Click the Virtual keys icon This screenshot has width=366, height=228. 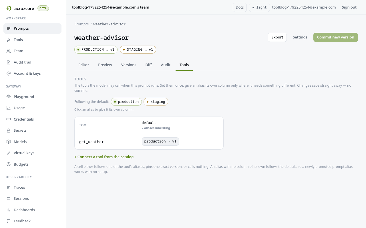click(x=9, y=153)
